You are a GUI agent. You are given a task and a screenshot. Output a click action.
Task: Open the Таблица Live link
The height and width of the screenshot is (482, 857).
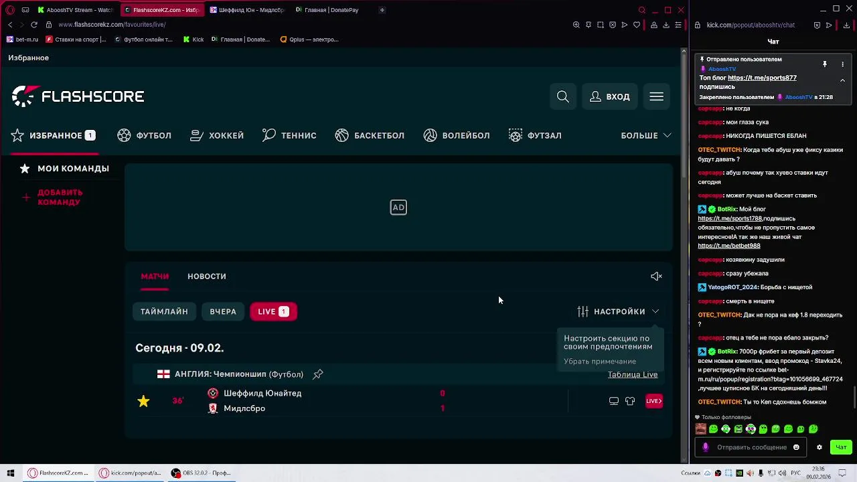(x=633, y=374)
